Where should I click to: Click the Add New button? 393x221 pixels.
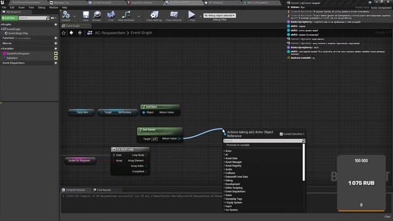[x=10, y=18]
